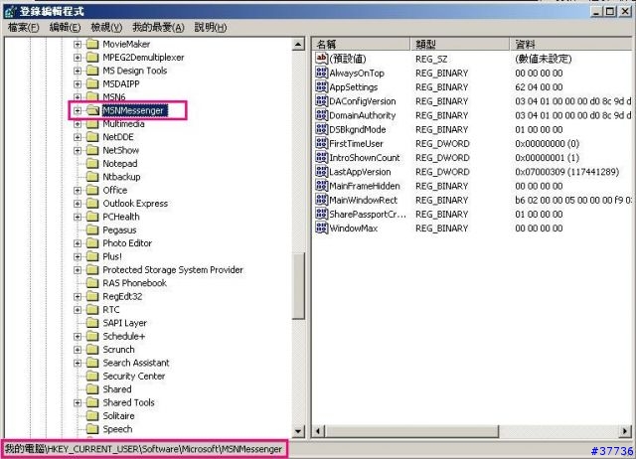Expand the MSNMessenger key
636x459 pixels.
coord(78,110)
